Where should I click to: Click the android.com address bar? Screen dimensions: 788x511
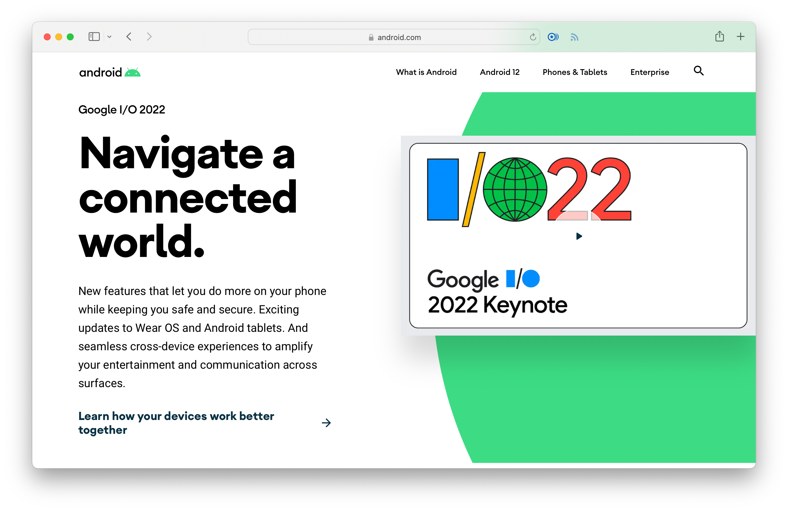[x=394, y=37]
